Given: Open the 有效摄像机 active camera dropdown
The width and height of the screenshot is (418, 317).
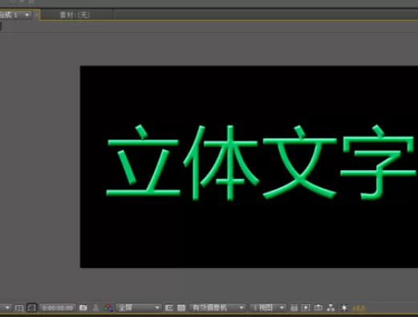Looking at the screenshot, I should 217,308.
